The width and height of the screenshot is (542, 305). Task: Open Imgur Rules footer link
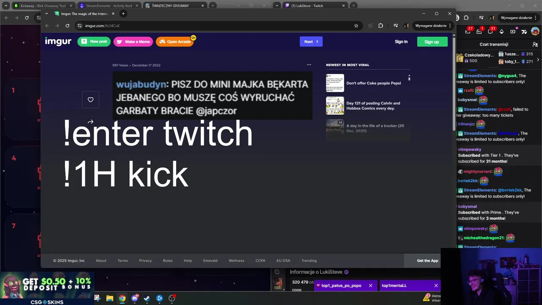pyautogui.click(x=168, y=261)
